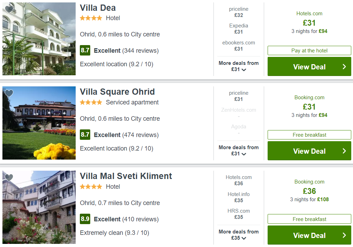The width and height of the screenshot is (353, 247).
Task: Click View Deal for Villa Dea
Action: coord(309,67)
